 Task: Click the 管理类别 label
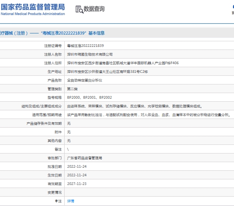pyautogui.click(x=54, y=89)
